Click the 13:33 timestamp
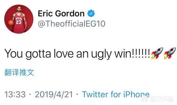The width and height of the screenshot is (177, 105). pos(15,94)
